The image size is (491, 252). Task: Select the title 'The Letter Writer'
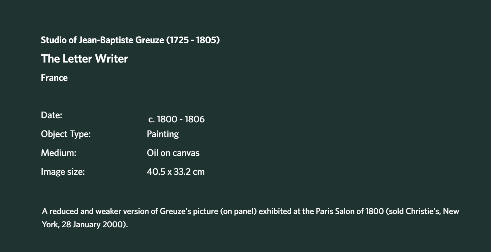[x=84, y=58]
